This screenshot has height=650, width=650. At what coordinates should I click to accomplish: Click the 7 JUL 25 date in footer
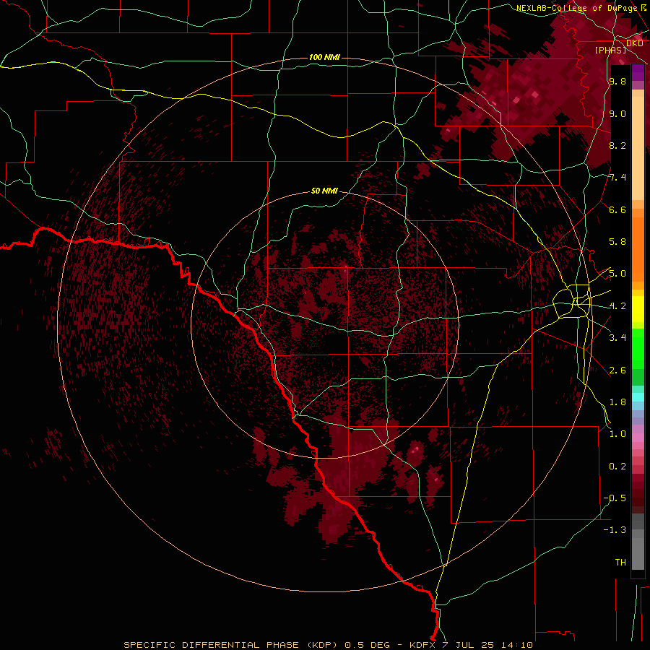coord(467,645)
